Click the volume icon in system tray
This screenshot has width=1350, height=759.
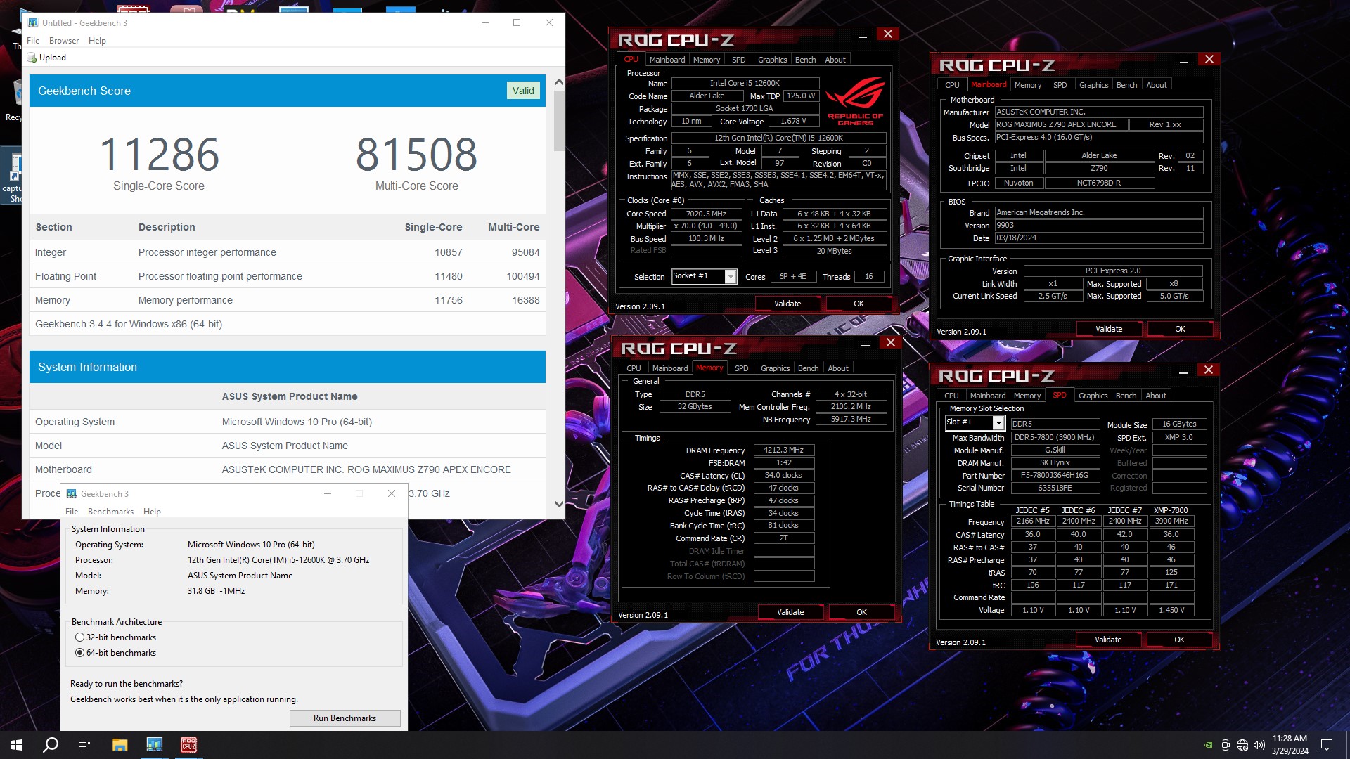pos(1259,745)
